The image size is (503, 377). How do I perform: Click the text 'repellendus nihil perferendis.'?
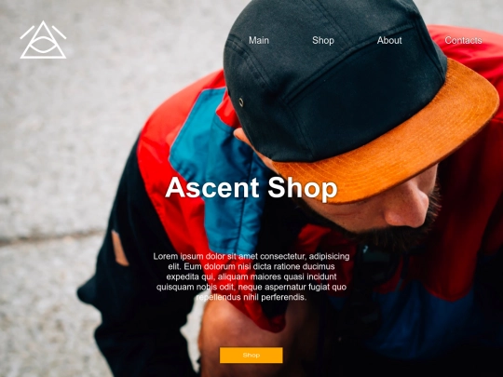[251, 297]
